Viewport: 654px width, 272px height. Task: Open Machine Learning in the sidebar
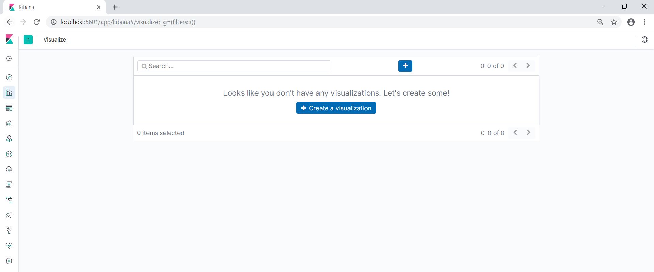click(x=9, y=154)
